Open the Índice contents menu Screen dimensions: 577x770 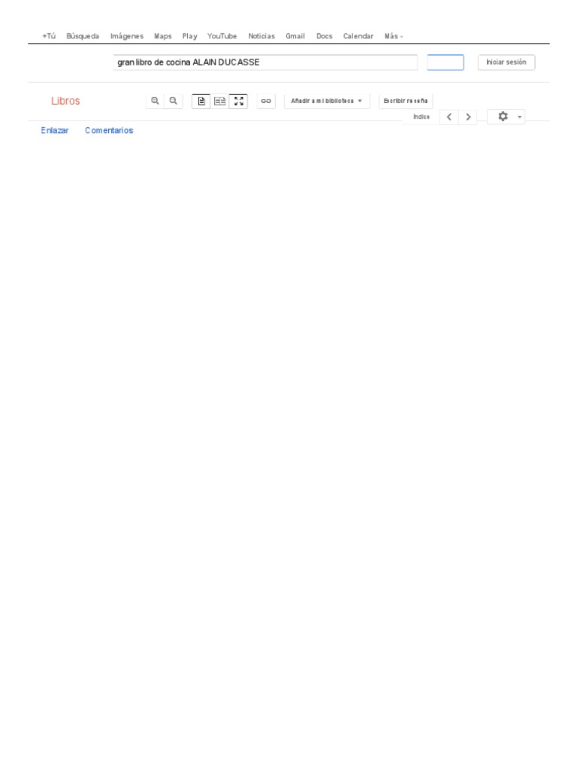421,117
